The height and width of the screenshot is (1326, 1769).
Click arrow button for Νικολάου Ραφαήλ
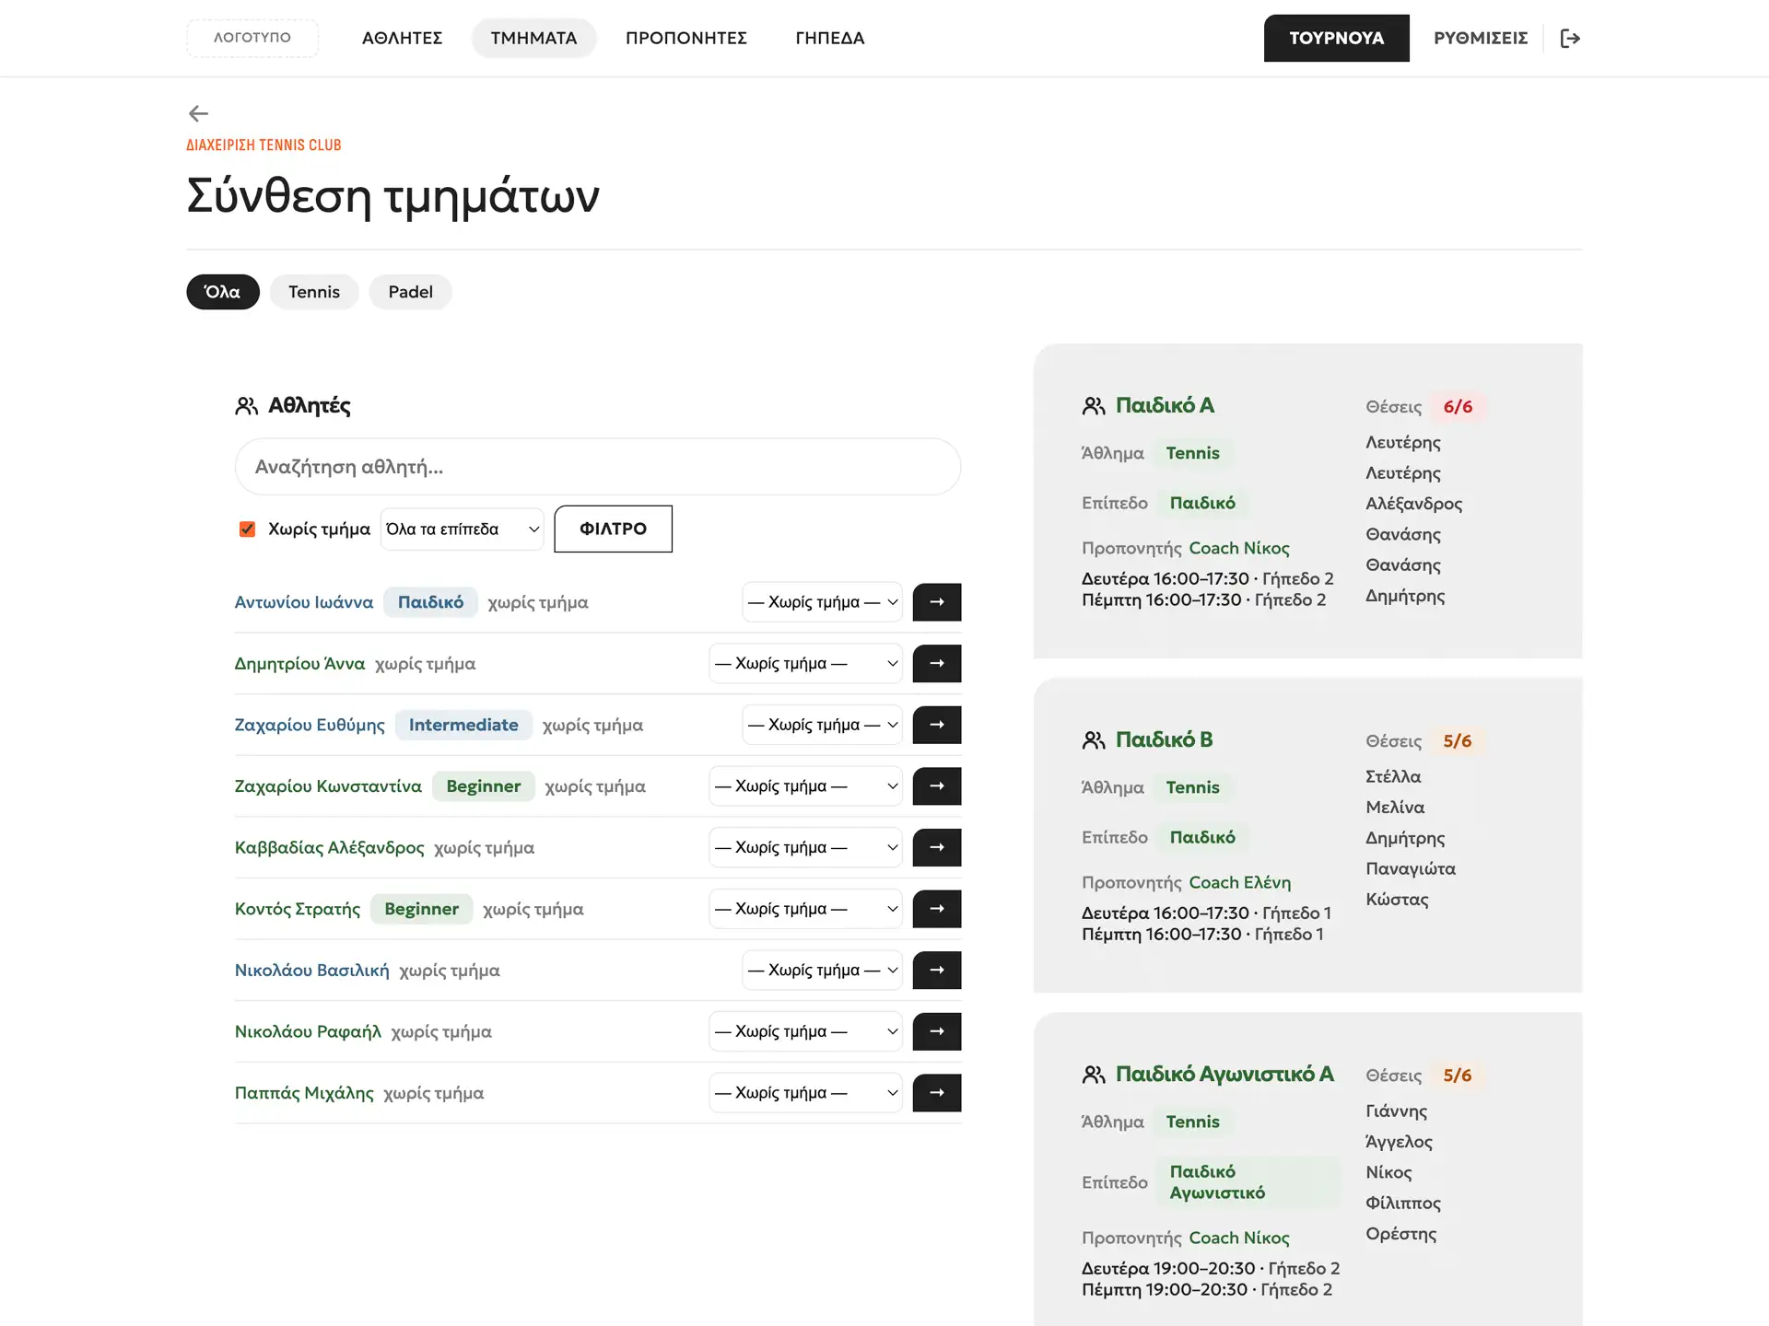click(x=937, y=1031)
